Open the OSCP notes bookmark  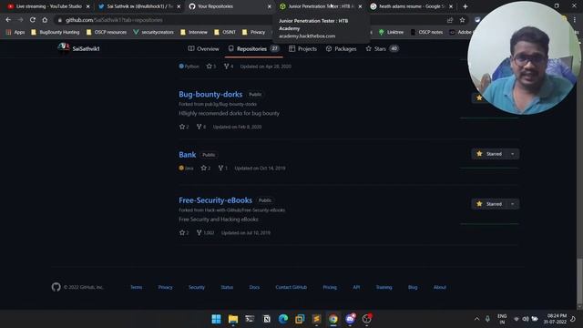pos(427,33)
